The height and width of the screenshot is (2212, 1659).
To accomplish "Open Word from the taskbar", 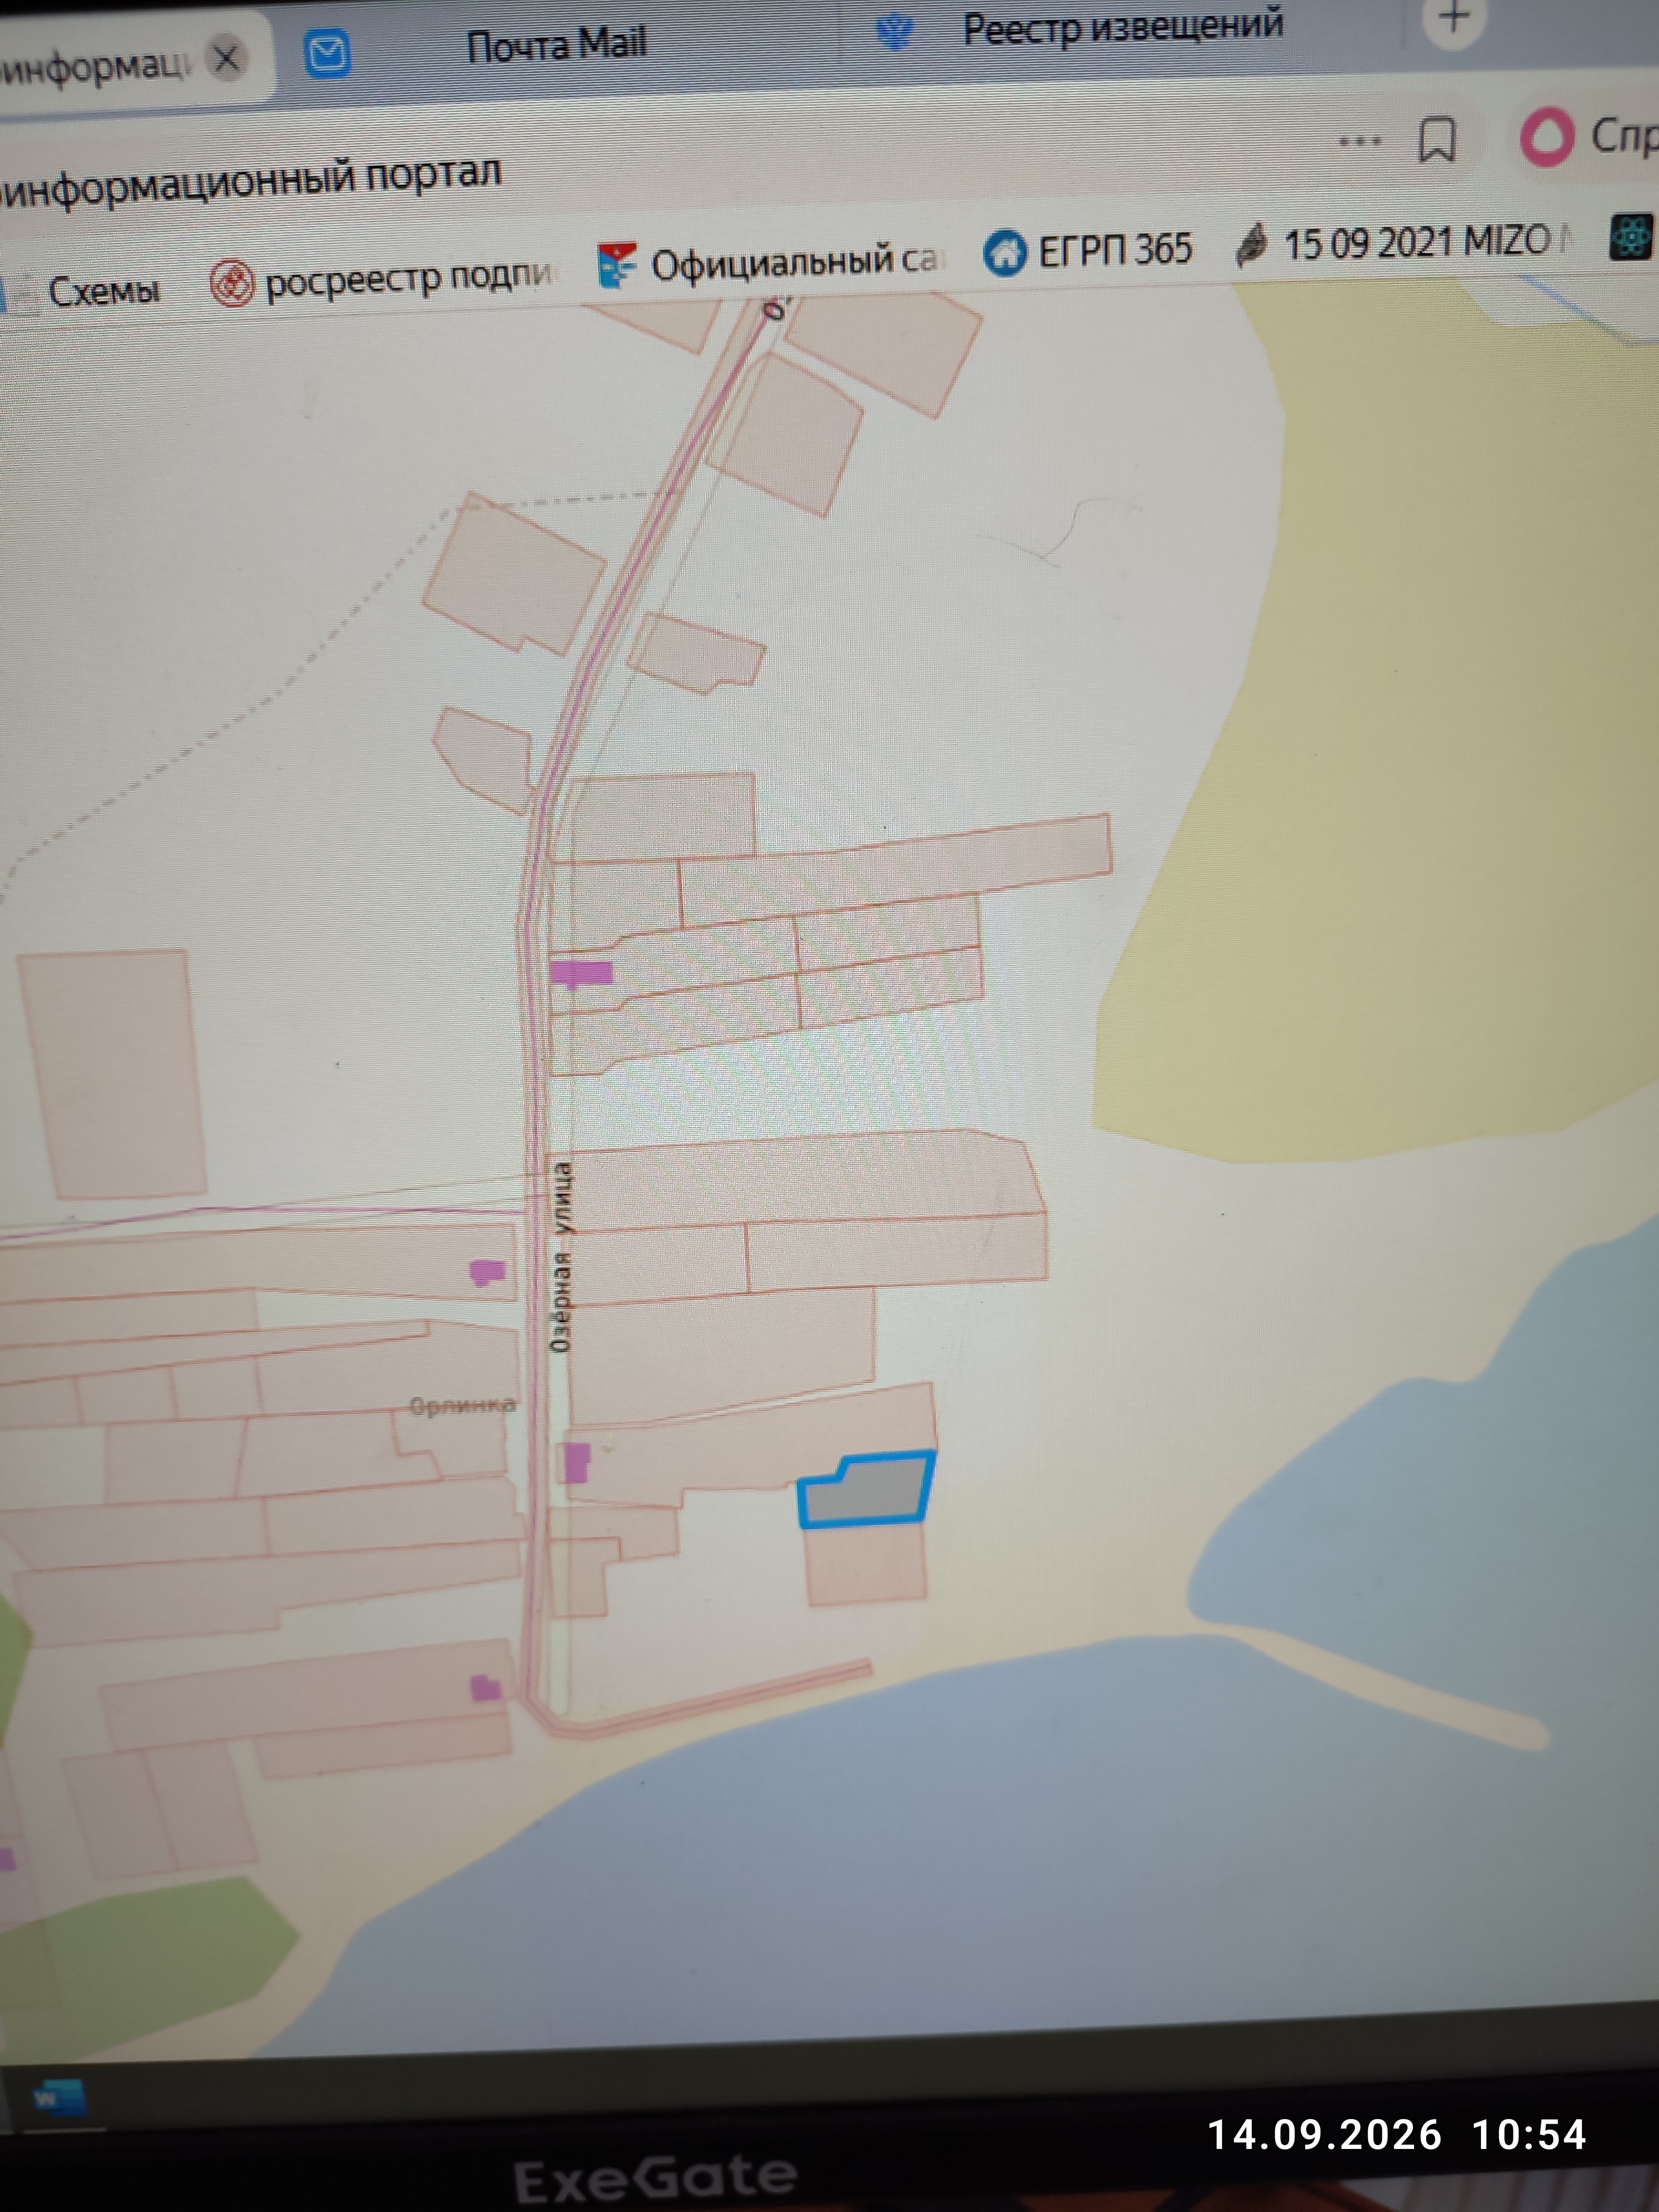I will 57,2097.
